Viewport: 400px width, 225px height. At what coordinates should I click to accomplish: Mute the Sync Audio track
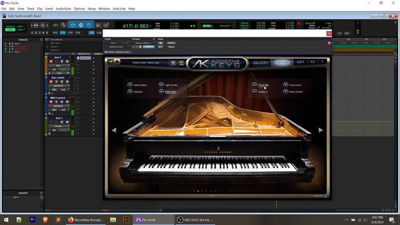(67, 82)
